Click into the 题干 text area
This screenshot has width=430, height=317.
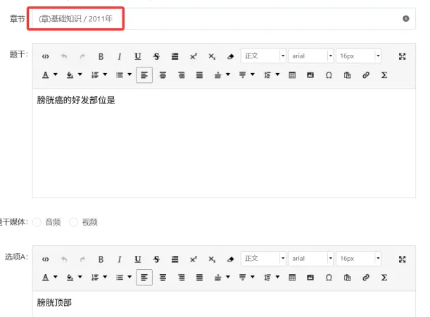click(224, 143)
